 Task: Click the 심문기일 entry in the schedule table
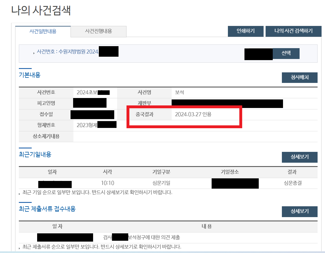click(x=161, y=183)
